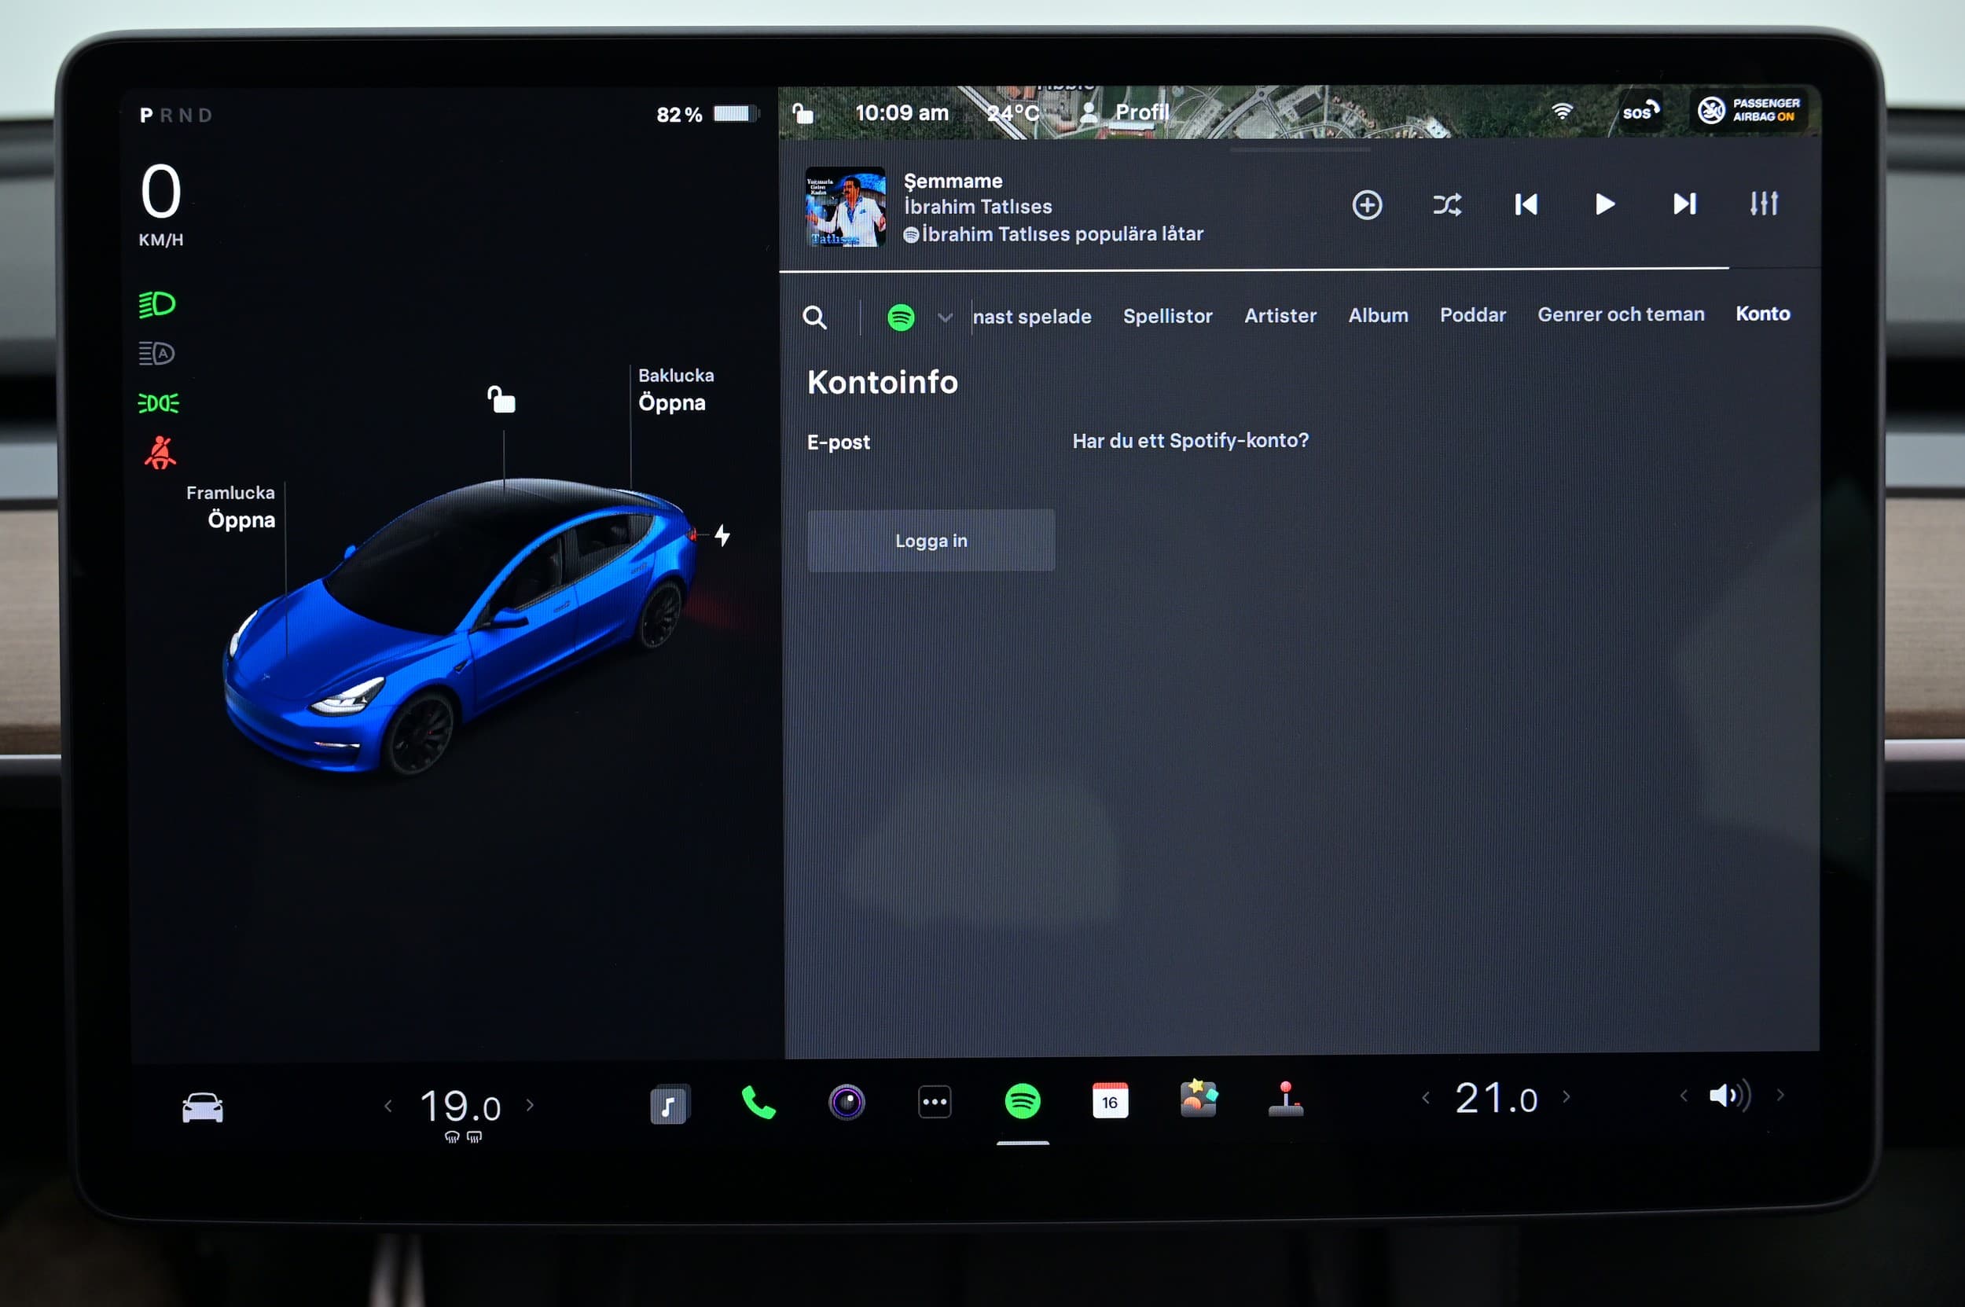This screenshot has height=1307, width=1965.
Task: Lower the volume with the left chevron
Action: coord(1683,1096)
